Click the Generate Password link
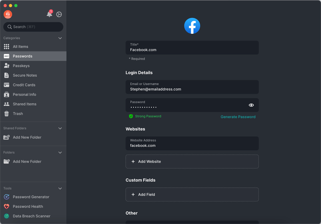 [238, 117]
